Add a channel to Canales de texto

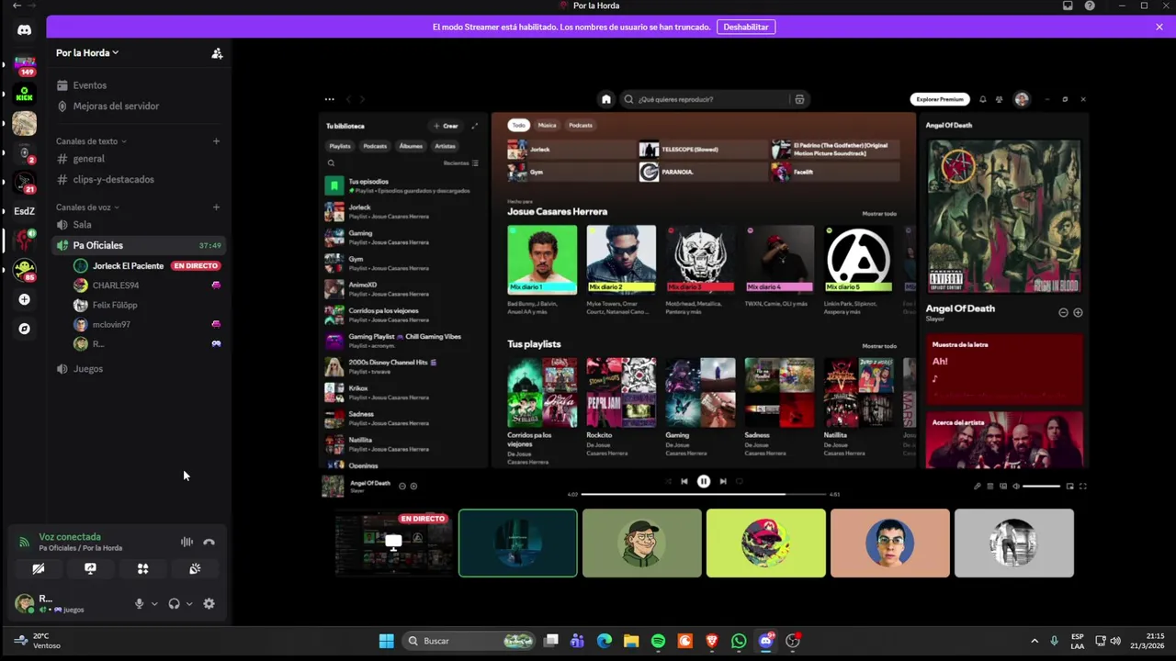coord(217,141)
